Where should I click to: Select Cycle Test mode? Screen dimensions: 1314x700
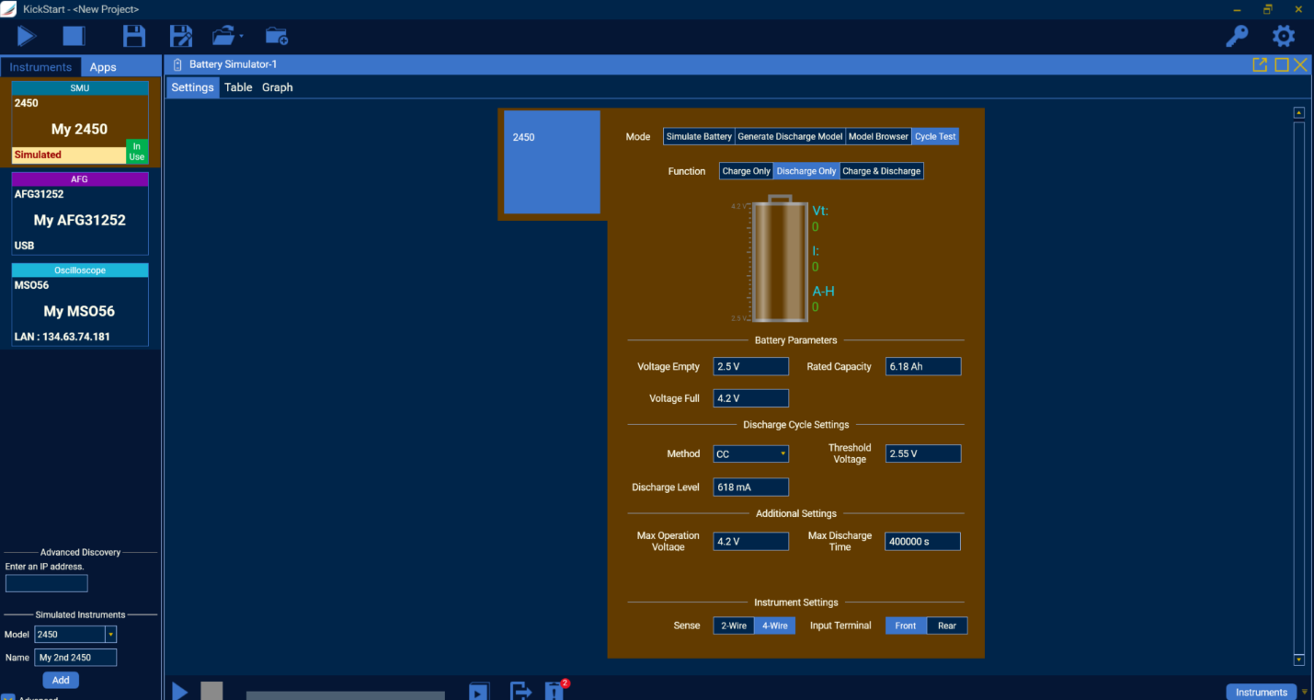point(935,136)
